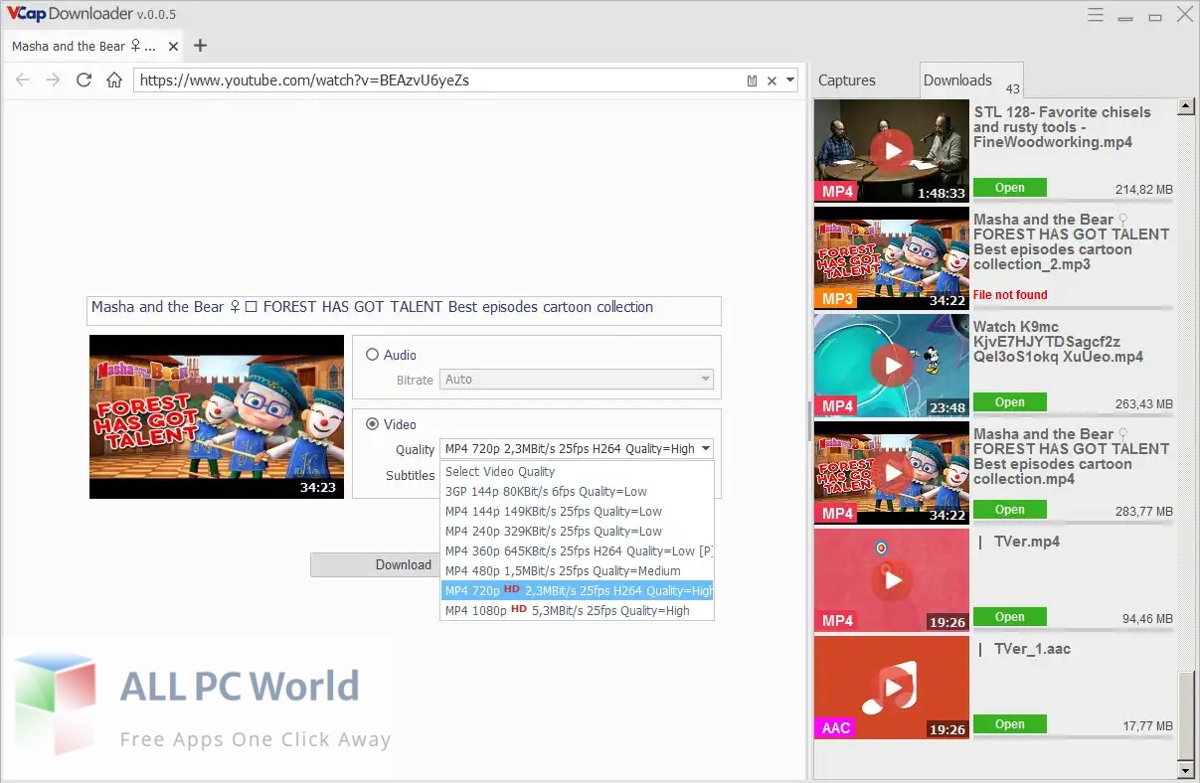Click the Watch K9mc file name text
Viewport: 1200px width, 783px height.
[x=1058, y=342]
